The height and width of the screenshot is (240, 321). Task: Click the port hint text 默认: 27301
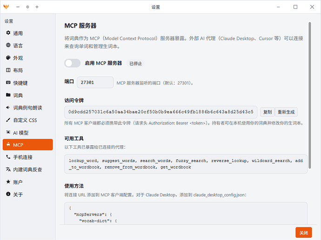pyautogui.click(x=155, y=83)
